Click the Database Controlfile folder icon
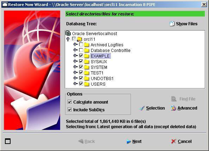209x151 pixels. click(x=87, y=51)
